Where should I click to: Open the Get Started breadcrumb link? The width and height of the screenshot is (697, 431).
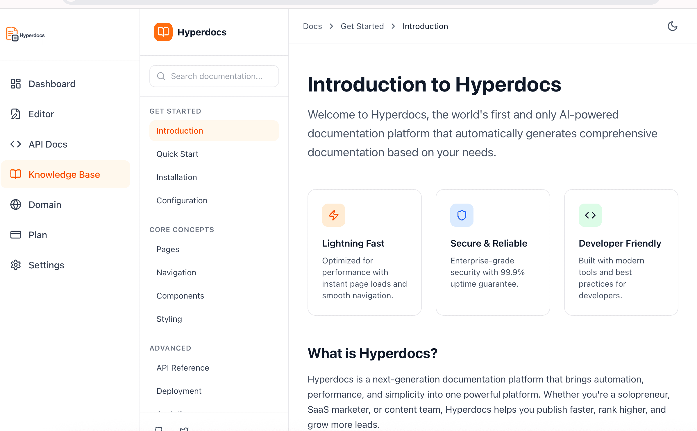click(362, 26)
